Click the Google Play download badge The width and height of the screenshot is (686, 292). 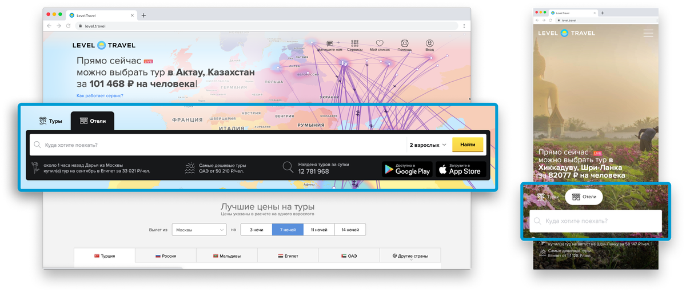407,169
